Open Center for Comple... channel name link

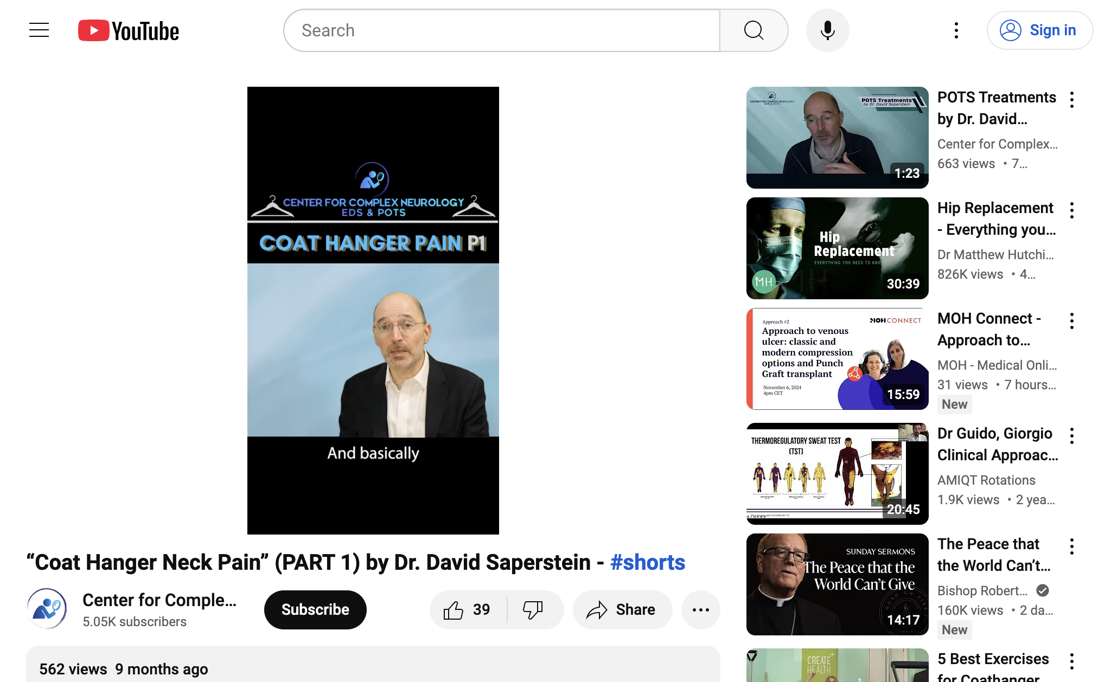159,600
